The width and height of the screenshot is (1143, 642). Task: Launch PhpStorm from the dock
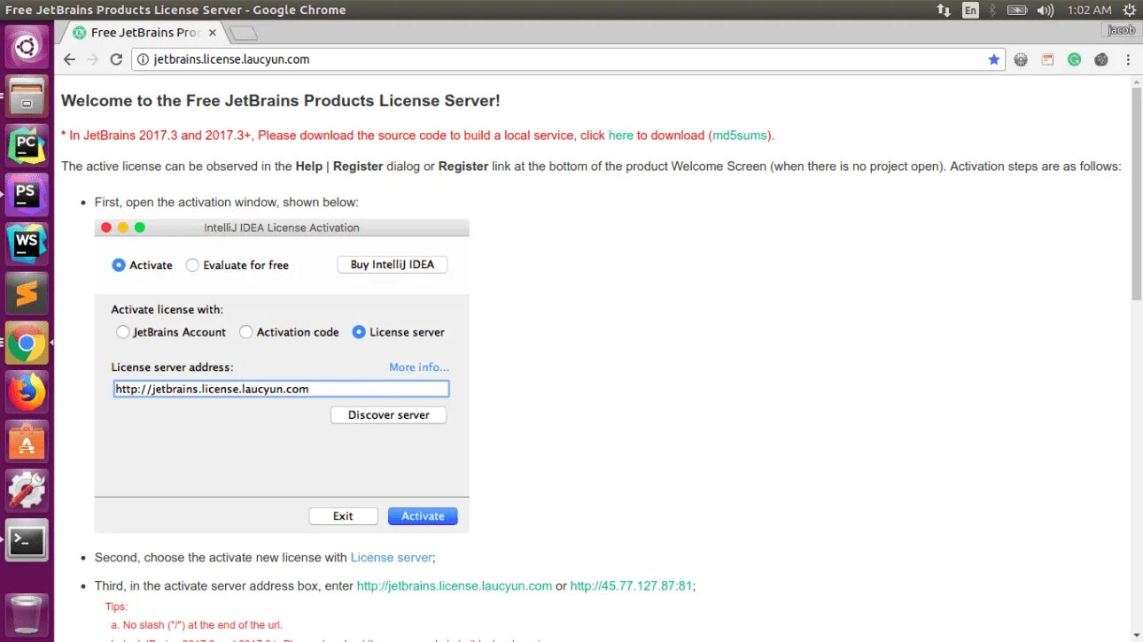[27, 194]
